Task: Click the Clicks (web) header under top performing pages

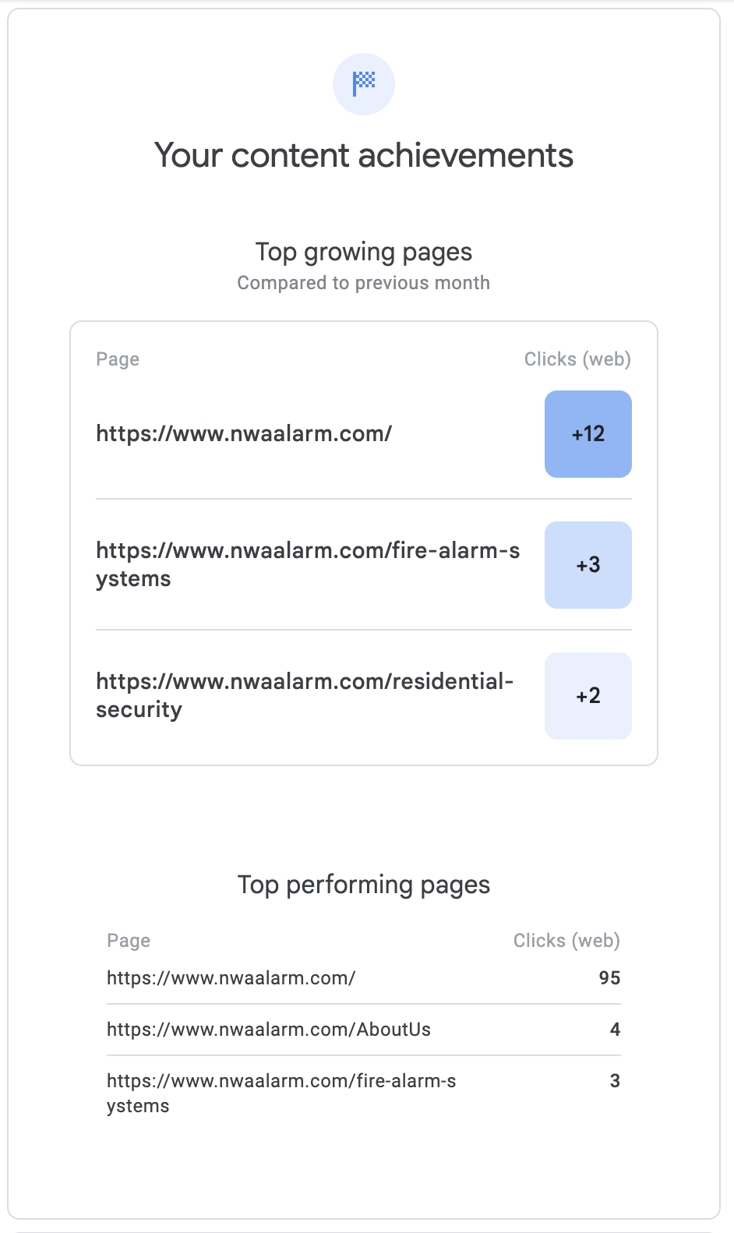Action: 566,941
